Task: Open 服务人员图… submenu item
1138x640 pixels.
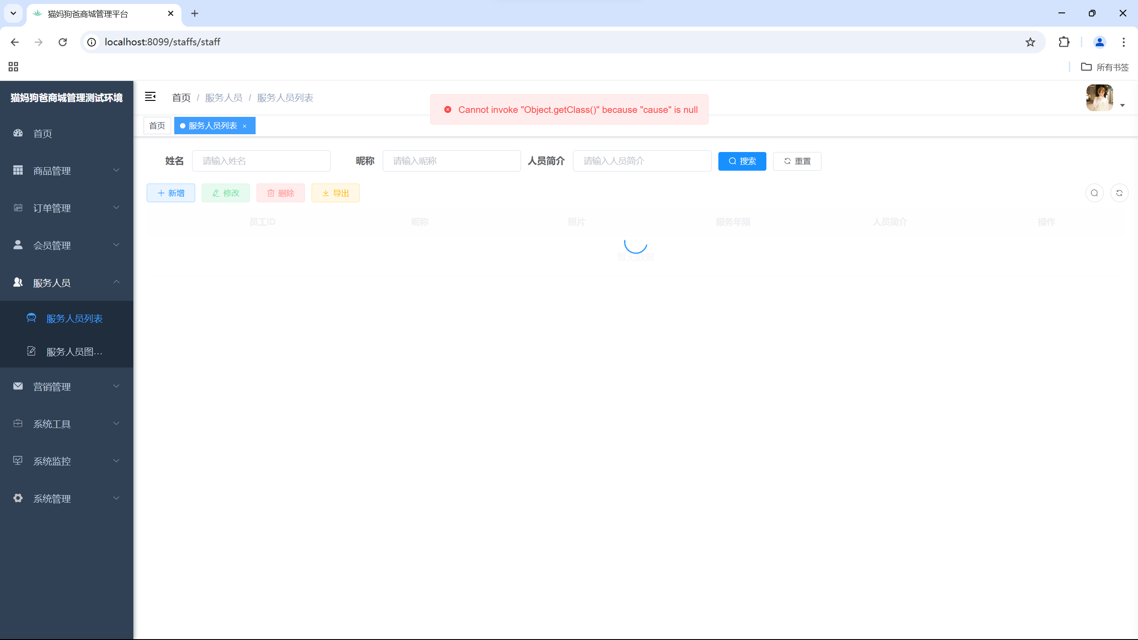Action: tap(74, 352)
